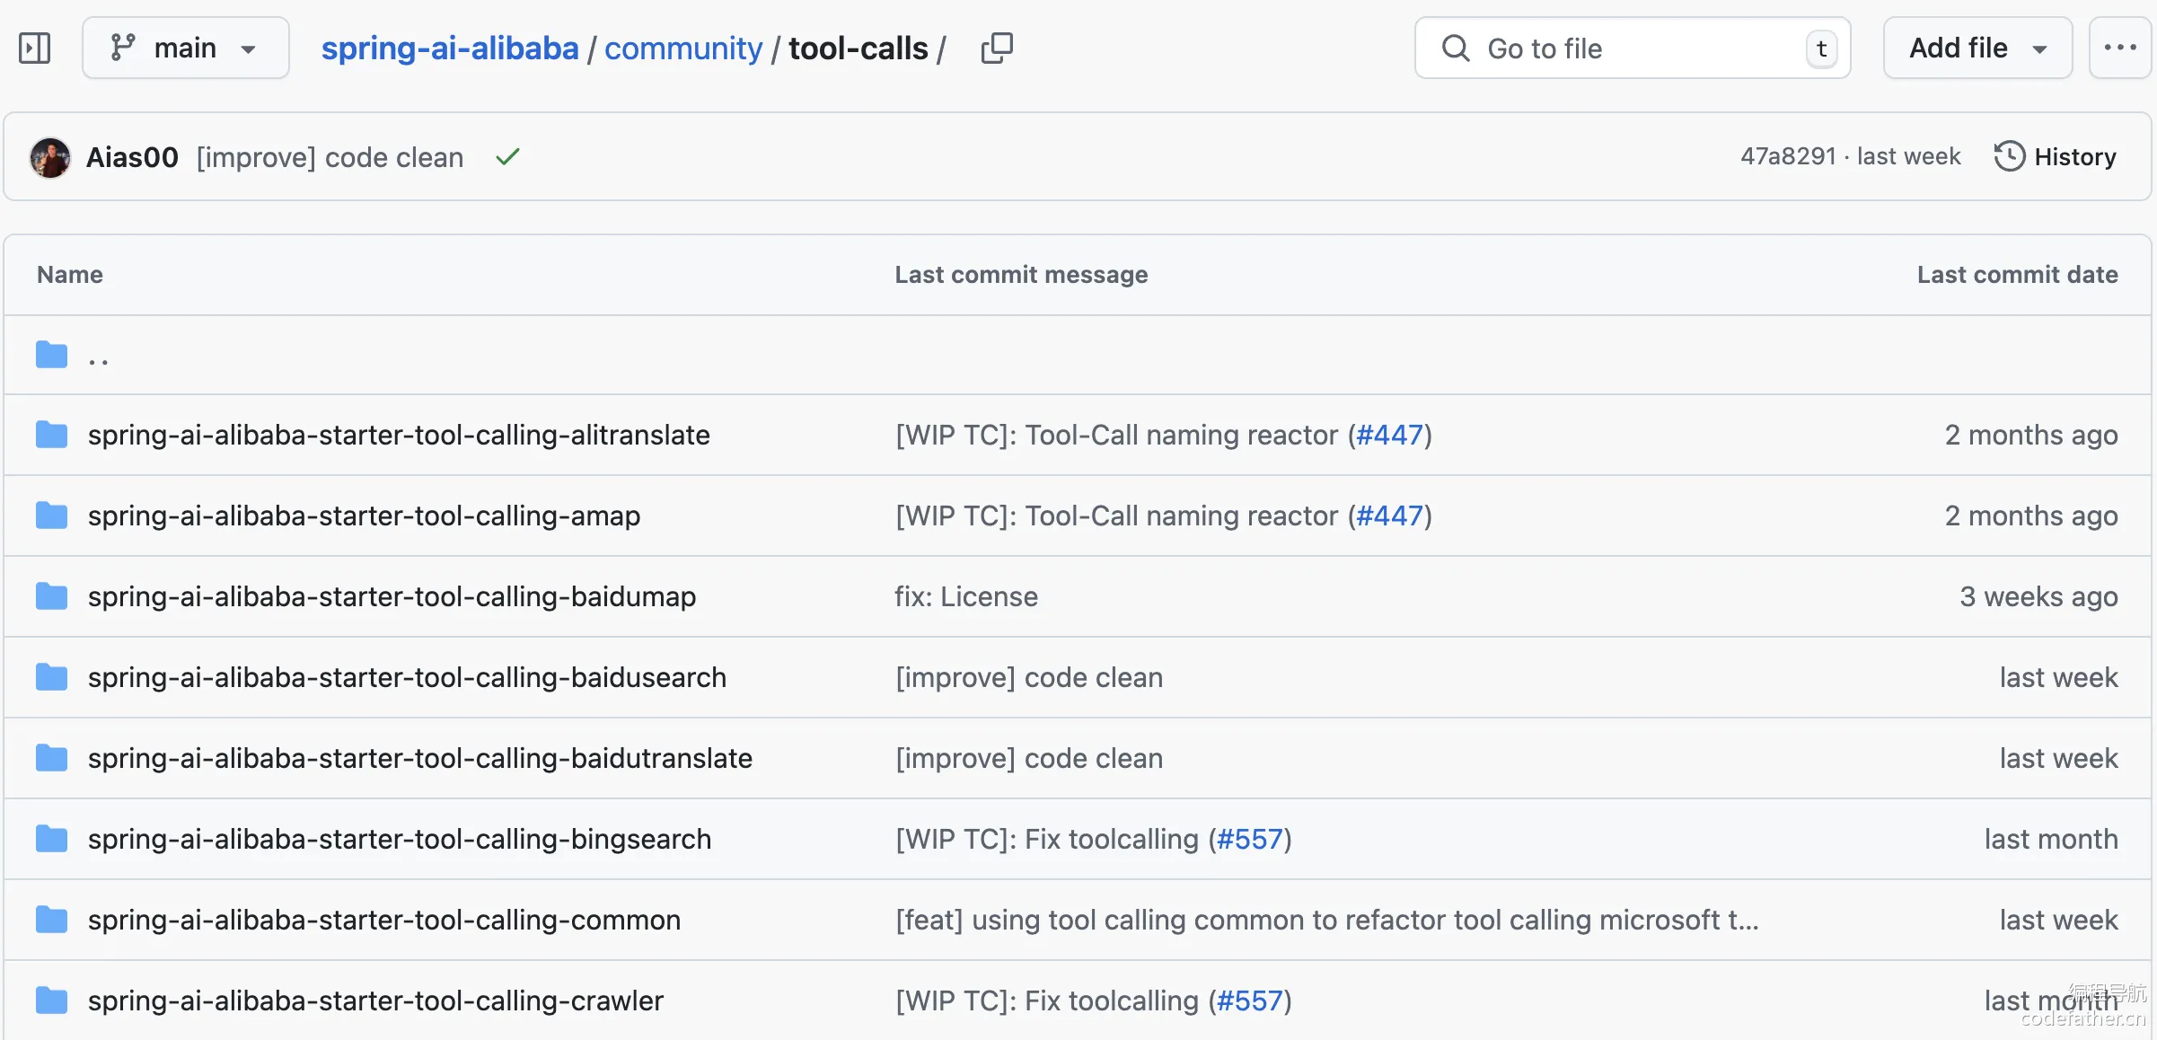
Task: Expand the Add file dropdown
Action: point(1977,48)
